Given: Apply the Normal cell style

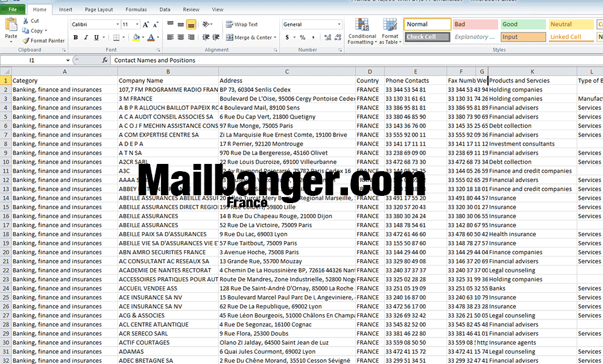Looking at the screenshot, I should pyautogui.click(x=428, y=24).
